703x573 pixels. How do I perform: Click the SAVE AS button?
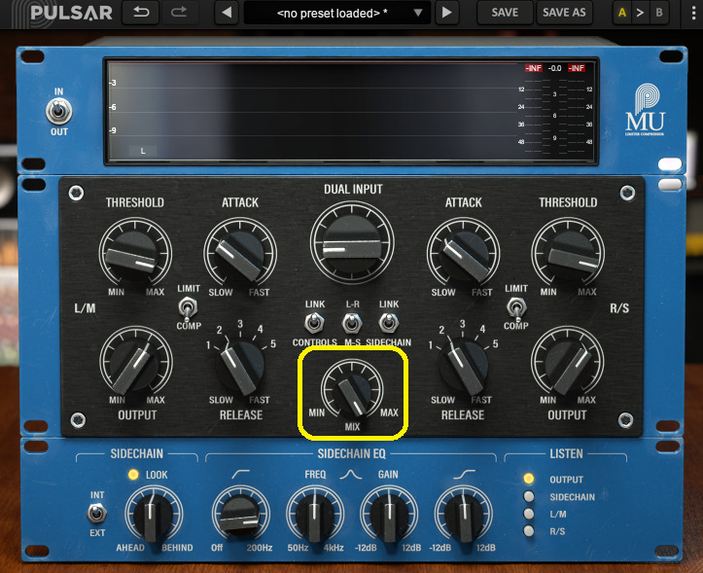(564, 13)
